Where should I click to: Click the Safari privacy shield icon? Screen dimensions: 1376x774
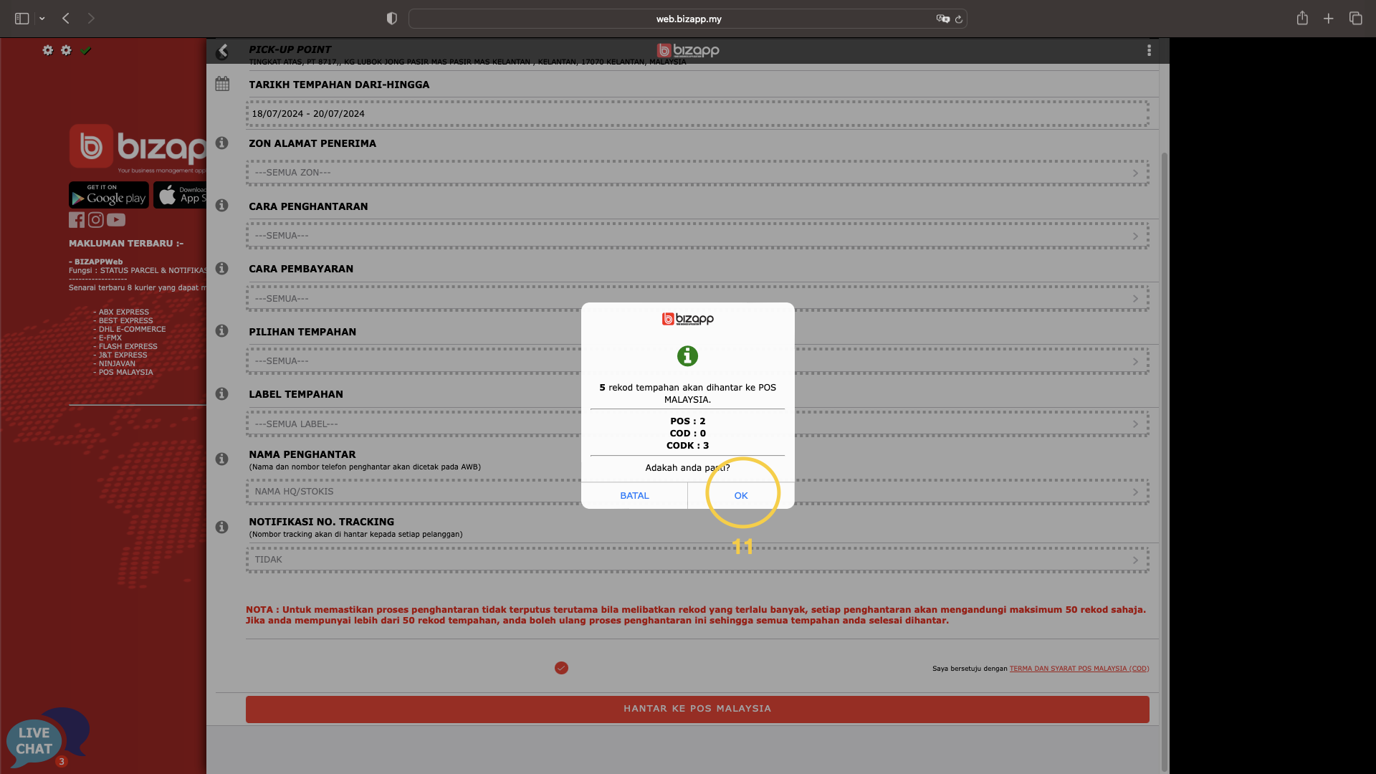pos(391,19)
